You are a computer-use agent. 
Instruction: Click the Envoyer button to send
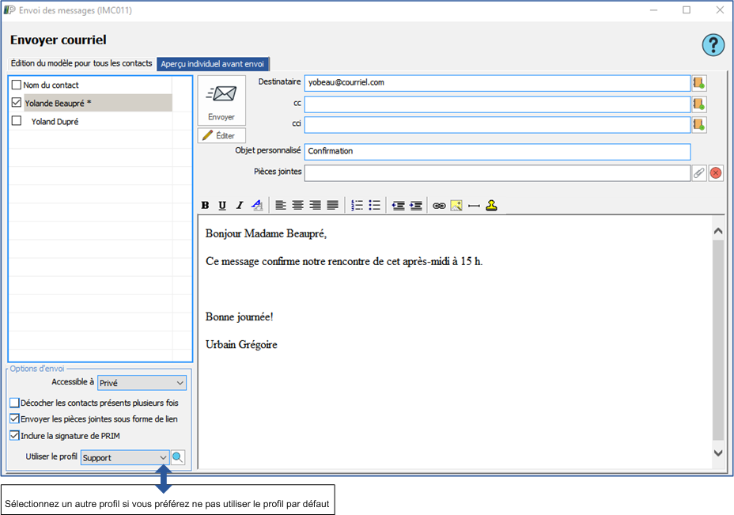(221, 101)
